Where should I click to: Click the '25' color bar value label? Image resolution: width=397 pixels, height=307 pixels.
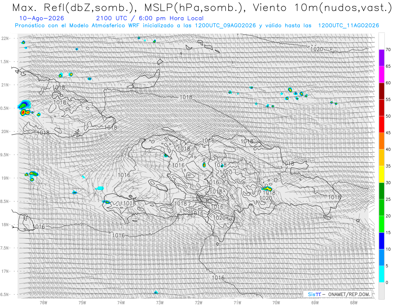click(388, 199)
